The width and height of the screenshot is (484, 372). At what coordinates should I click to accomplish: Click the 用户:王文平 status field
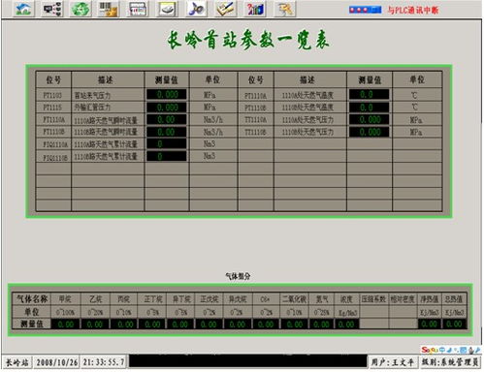(x=393, y=362)
